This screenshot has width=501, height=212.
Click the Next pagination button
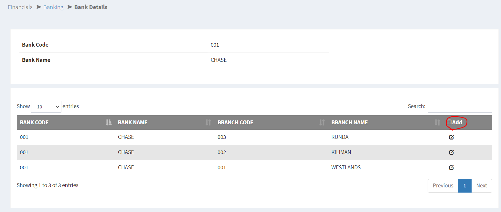(481, 185)
